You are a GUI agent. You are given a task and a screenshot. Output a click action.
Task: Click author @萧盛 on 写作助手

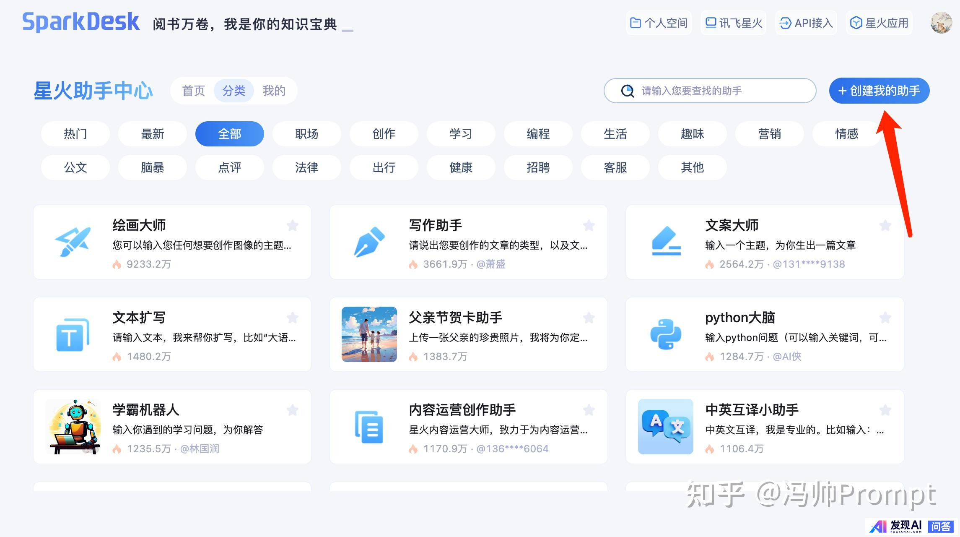491,264
